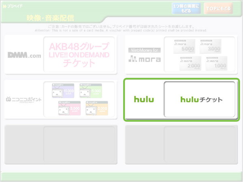This screenshot has height=182, width=243.
Task: Pick the mora 2,000 point card
Action: point(190,63)
